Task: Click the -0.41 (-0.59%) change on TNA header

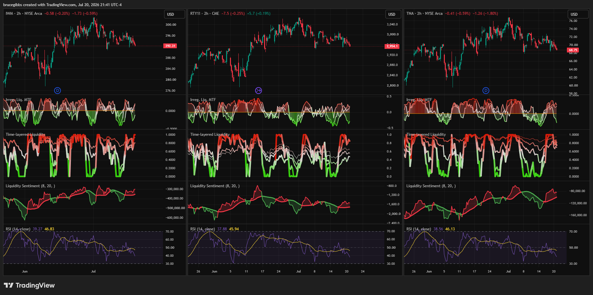Action: coord(458,14)
